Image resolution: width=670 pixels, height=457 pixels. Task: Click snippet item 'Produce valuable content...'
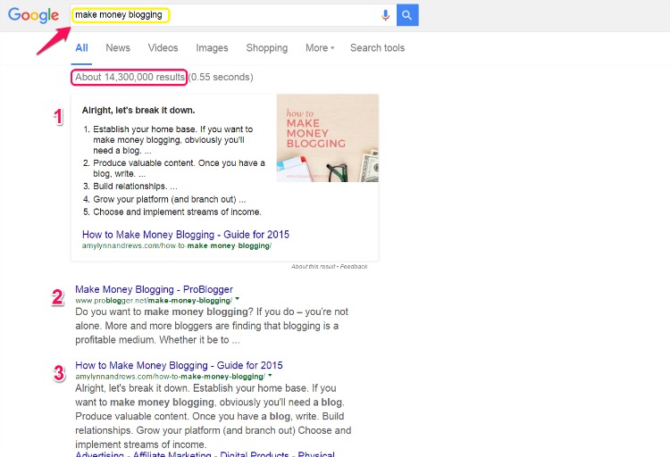click(179, 169)
